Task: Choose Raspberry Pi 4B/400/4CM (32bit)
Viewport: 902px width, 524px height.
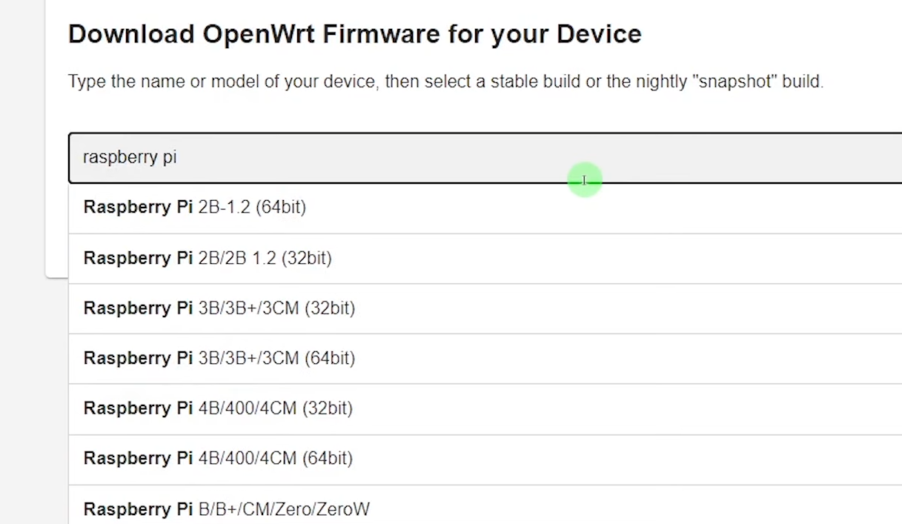Action: coord(218,408)
